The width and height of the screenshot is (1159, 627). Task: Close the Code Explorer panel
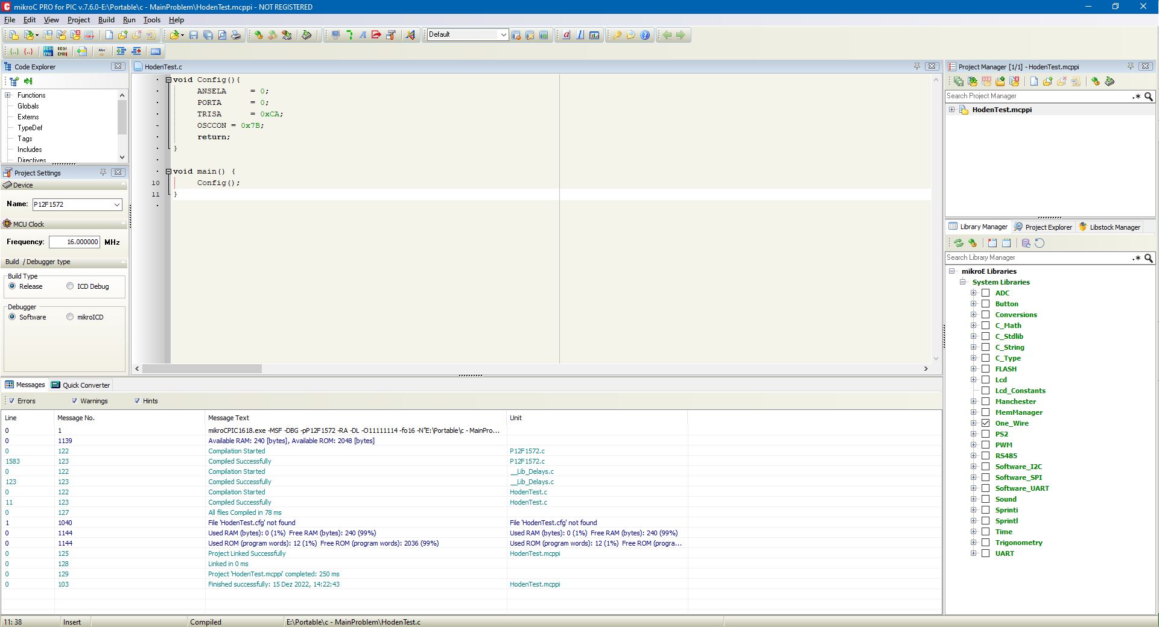point(118,66)
